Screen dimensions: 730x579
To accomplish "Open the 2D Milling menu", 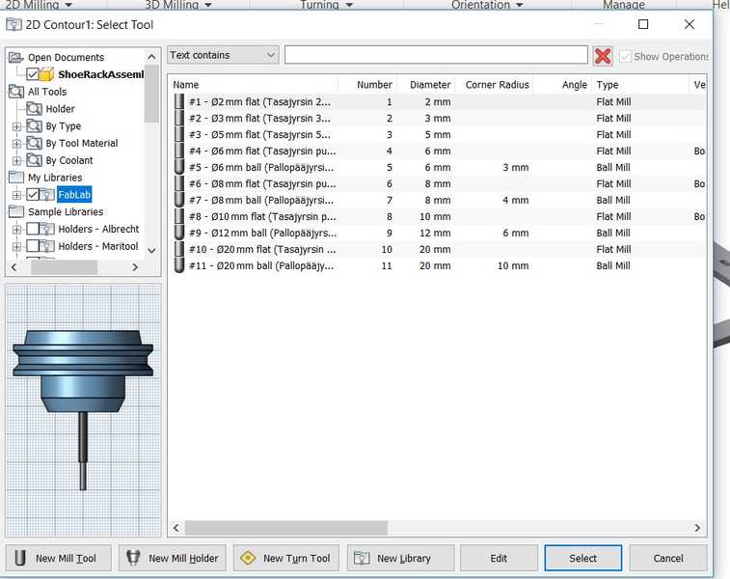I will pyautogui.click(x=39, y=5).
